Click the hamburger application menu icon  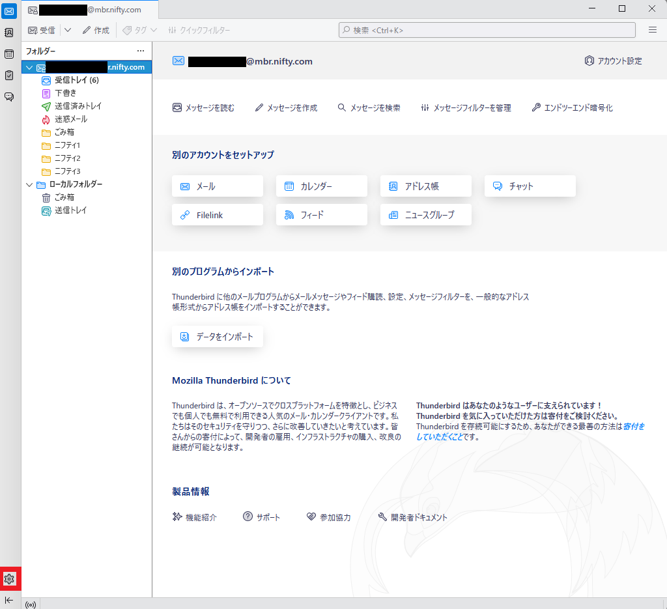click(x=652, y=30)
